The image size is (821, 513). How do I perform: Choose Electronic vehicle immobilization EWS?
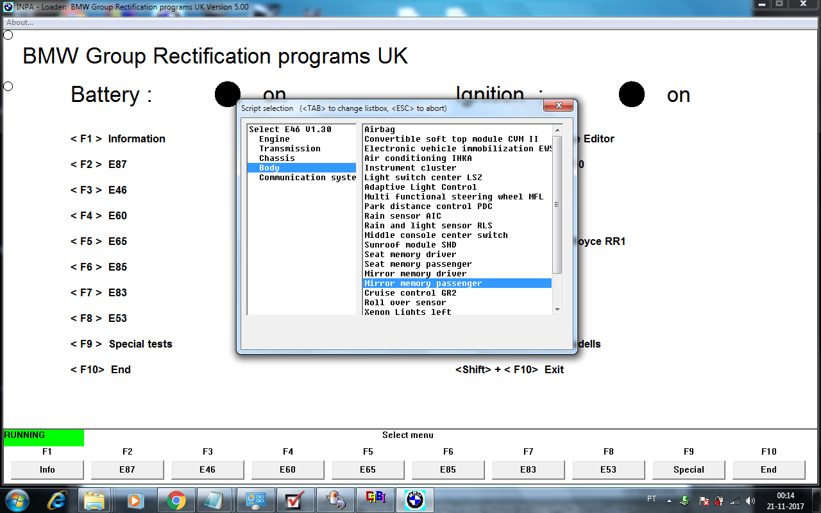(457, 149)
